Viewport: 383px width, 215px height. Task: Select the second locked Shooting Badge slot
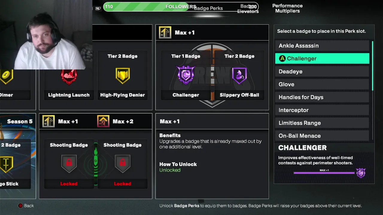122,164
